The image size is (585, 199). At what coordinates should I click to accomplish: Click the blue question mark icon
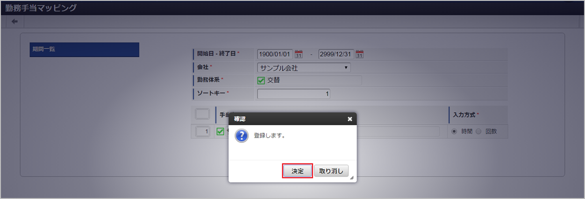click(x=242, y=136)
